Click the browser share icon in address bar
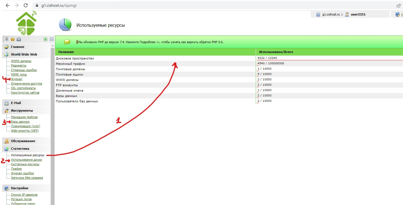 399,5
